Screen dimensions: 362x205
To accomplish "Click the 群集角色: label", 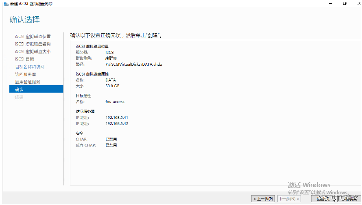I will tap(83, 58).
